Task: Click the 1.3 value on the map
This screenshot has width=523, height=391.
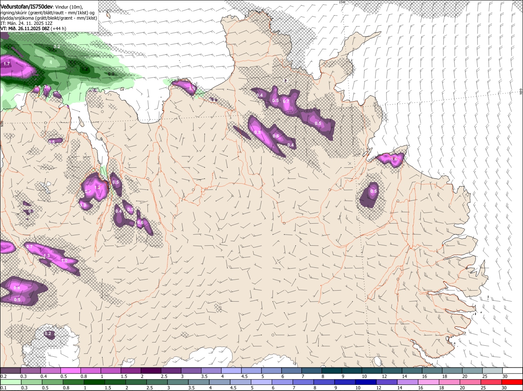Action: [47, 255]
